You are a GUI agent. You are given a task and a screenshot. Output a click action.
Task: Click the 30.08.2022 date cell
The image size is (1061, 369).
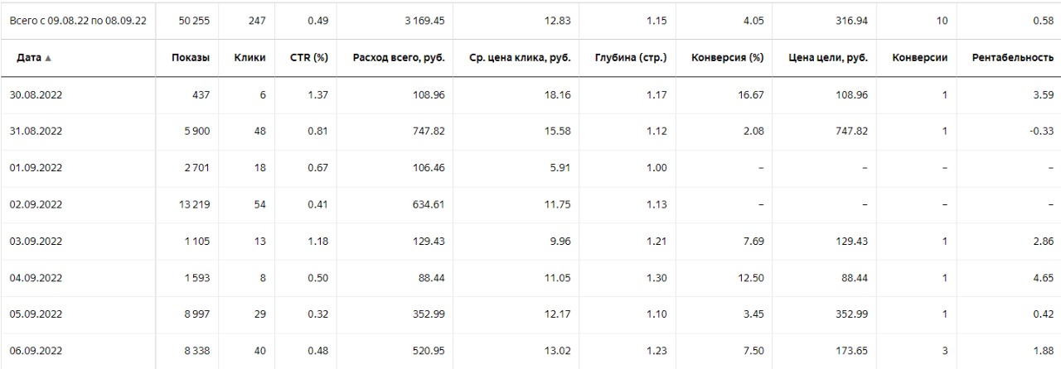pos(36,95)
